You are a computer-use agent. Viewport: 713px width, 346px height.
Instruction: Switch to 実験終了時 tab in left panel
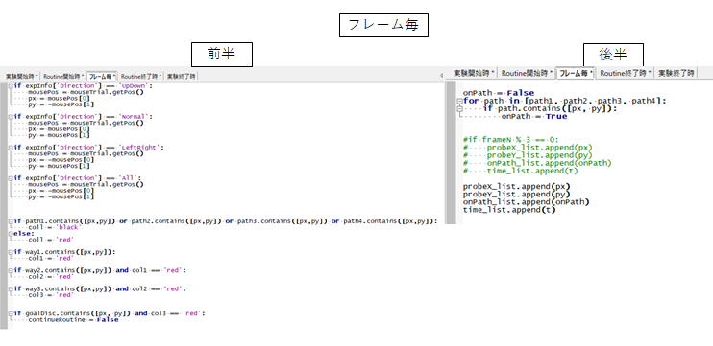pyautogui.click(x=181, y=76)
